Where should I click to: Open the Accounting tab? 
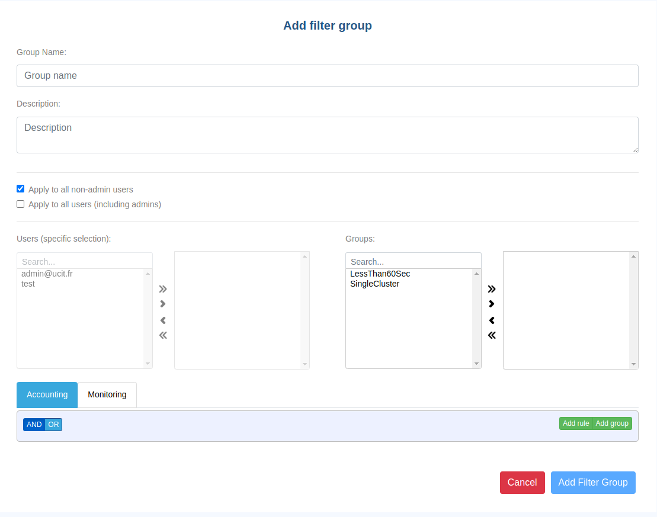pyautogui.click(x=47, y=394)
